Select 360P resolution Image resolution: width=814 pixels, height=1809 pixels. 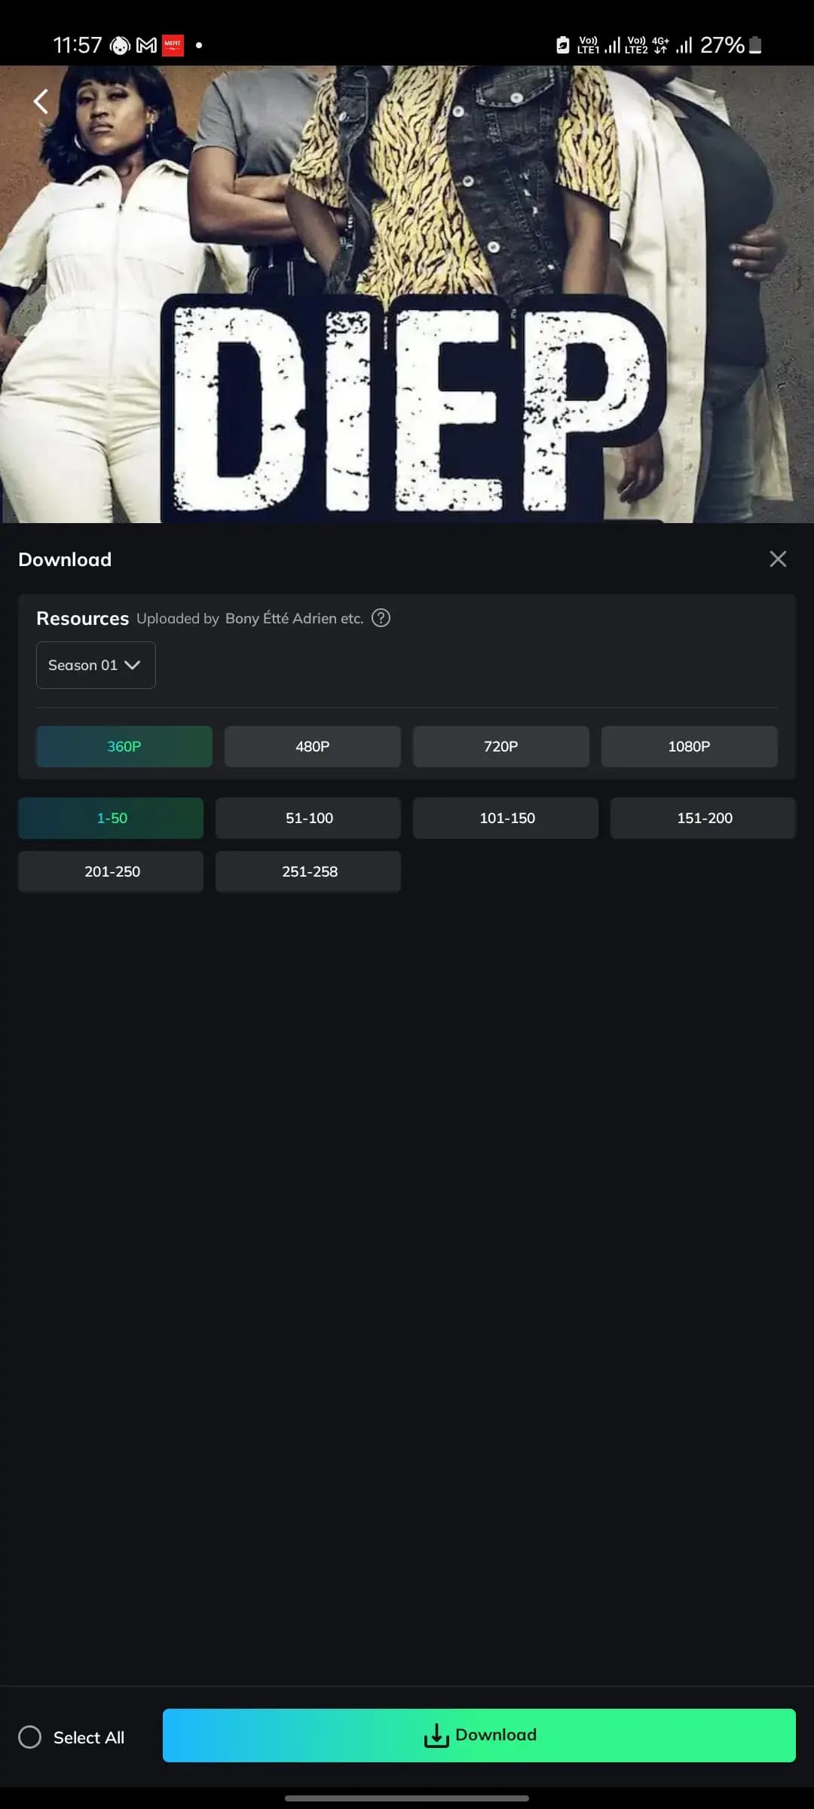click(x=124, y=746)
